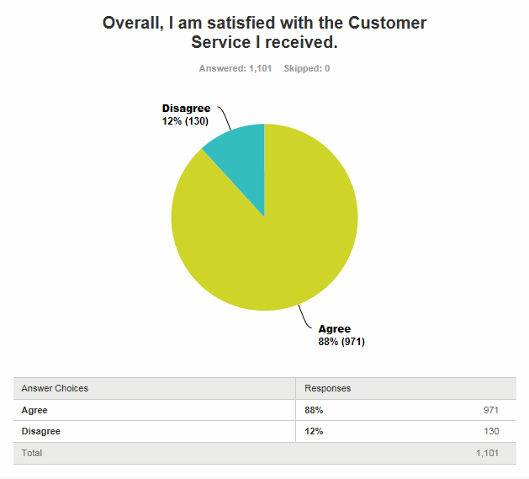The width and height of the screenshot is (529, 479).
Task: Click the leader line to the Disagree slice
Action: click(226, 118)
